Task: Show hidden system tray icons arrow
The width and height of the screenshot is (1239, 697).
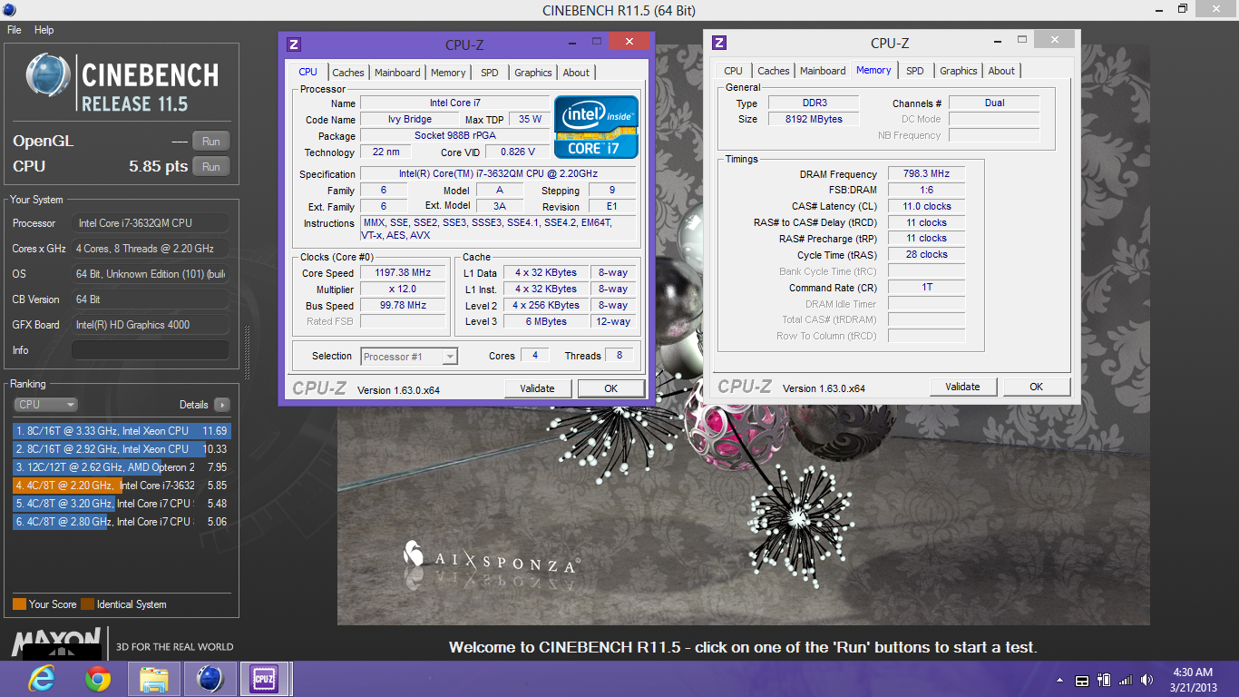Action: click(x=1059, y=680)
